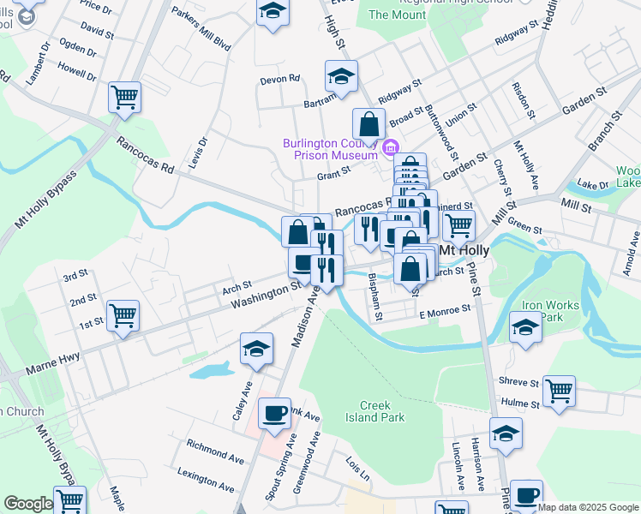Click the graduation cap marker near Bartram
641x514 pixels.
point(341,76)
